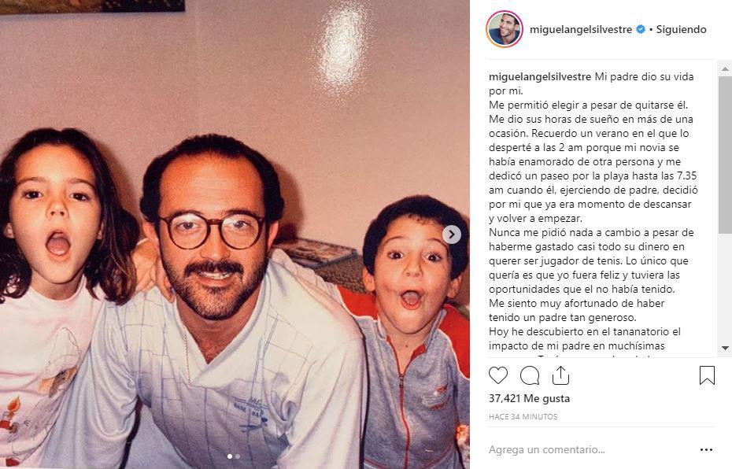Open username link in caption text
The width and height of the screenshot is (732, 469).
[540, 77]
